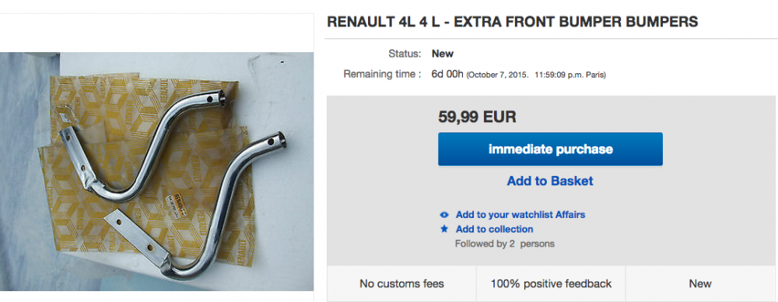The image size is (778, 302).
Task: Open Add to your watchlist Affairs link
Action: (x=520, y=215)
